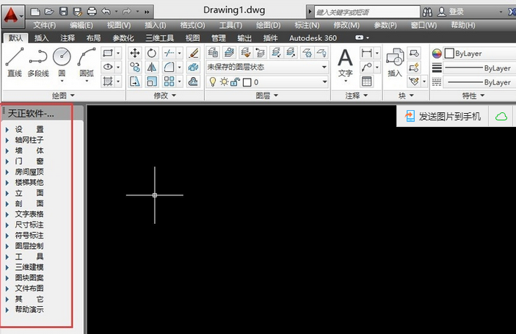Click the Copy tool icon
Viewport: 516px width, 334px height.
tap(135, 67)
